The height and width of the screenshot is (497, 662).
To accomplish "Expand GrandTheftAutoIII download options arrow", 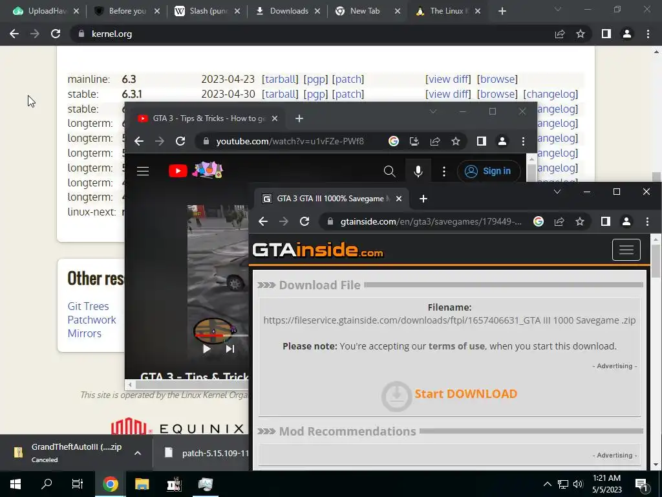I will click(138, 453).
